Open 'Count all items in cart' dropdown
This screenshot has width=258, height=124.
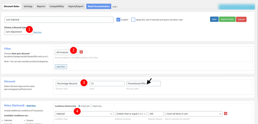[x=193, y=114]
